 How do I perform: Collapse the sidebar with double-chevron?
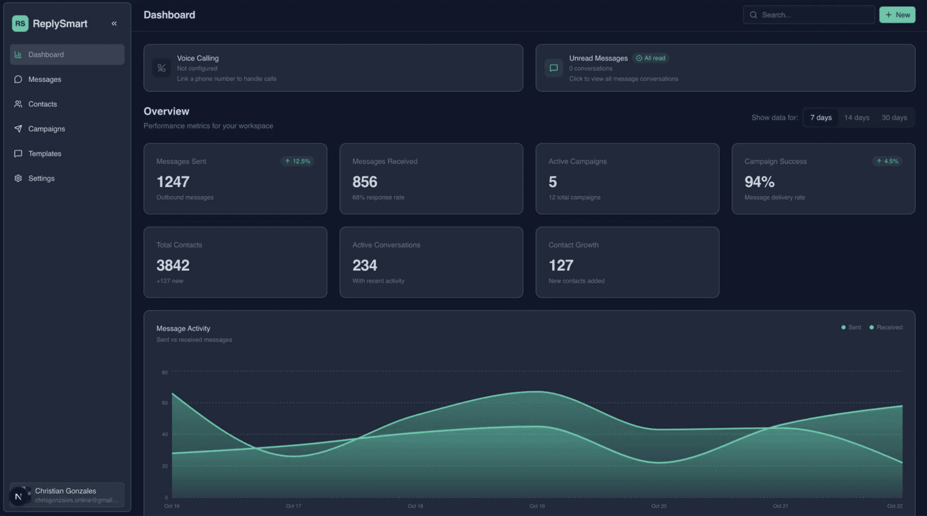pos(114,24)
